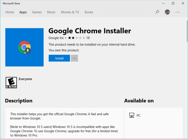Click the Description heading
The image size is (188, 139).
pos(19,101)
